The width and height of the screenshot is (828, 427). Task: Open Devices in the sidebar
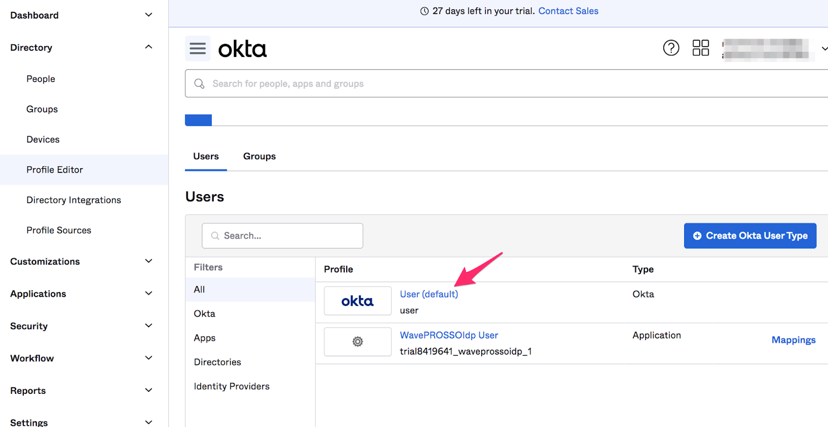43,139
